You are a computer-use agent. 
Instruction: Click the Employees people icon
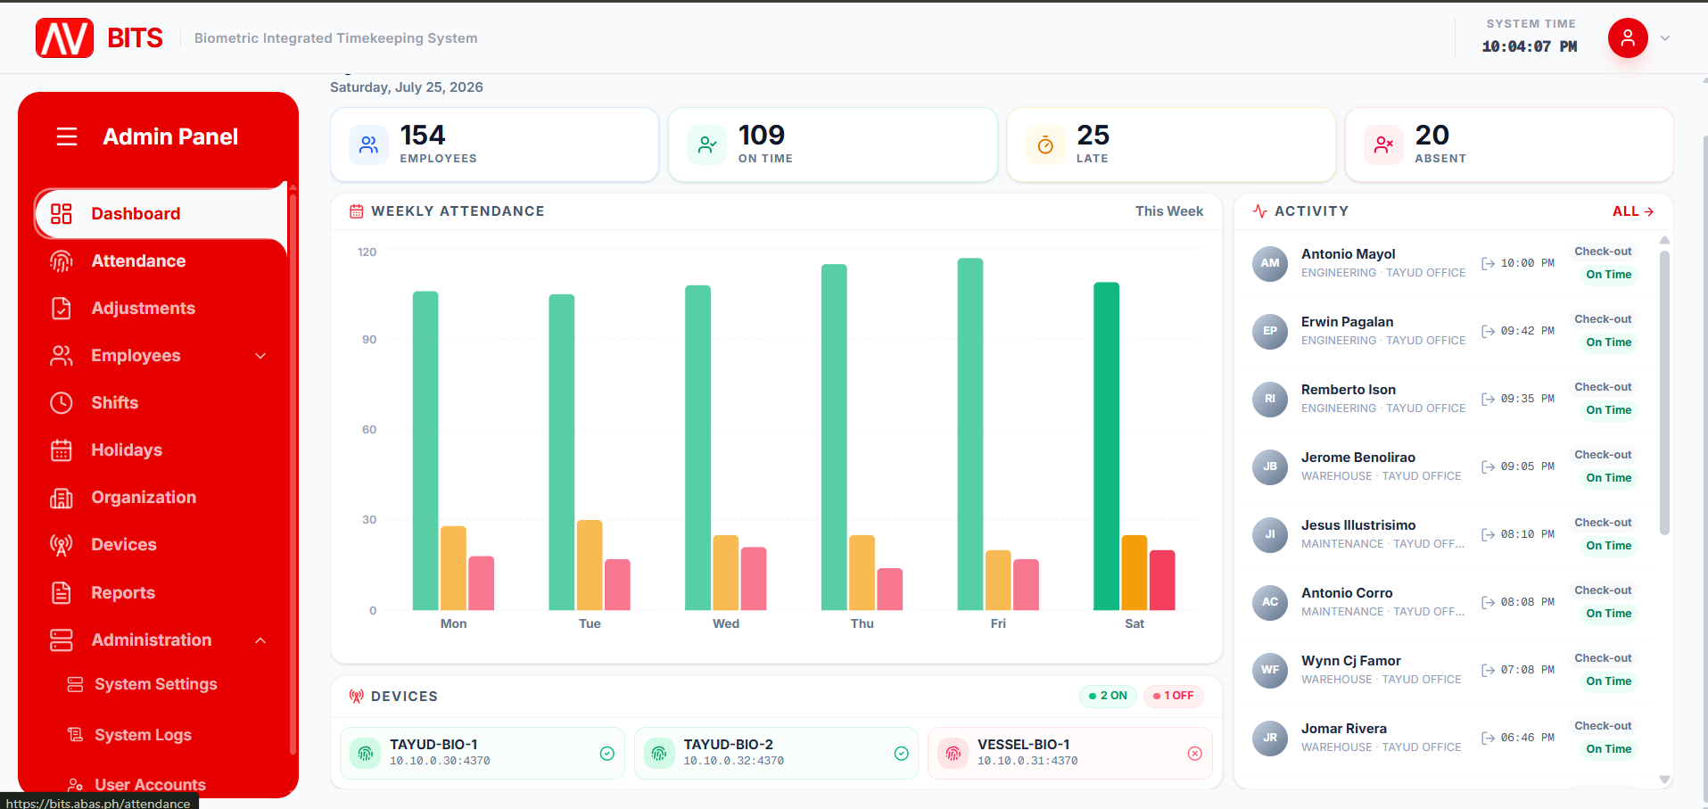[x=61, y=355]
